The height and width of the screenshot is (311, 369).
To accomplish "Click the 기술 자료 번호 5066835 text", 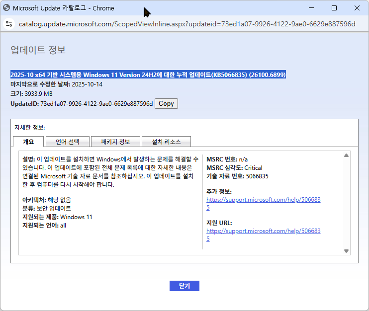I will point(237,176).
